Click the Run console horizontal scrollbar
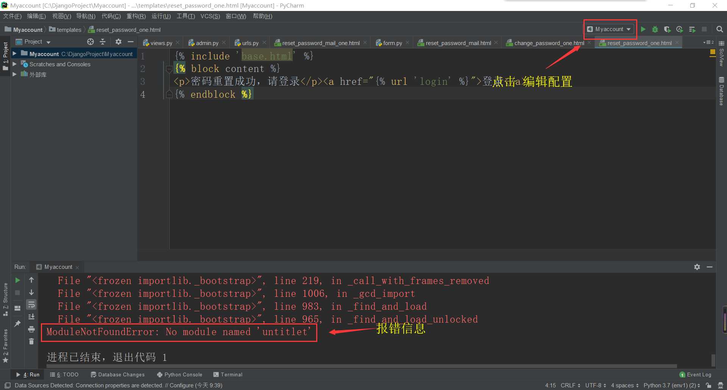This screenshot has height=390, width=727. point(362,366)
